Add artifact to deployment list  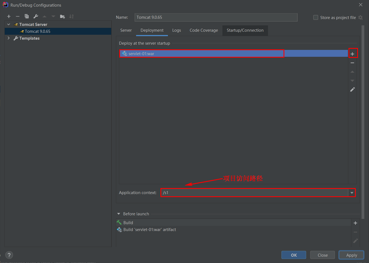352,54
